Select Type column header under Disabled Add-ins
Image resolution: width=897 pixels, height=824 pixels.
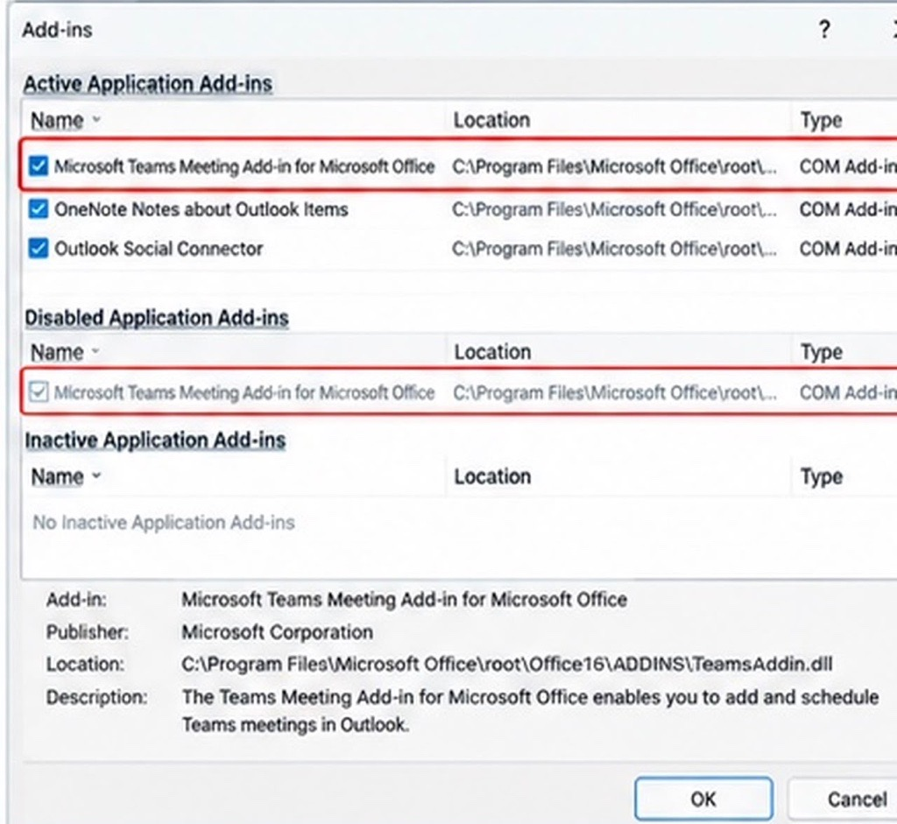[822, 352]
